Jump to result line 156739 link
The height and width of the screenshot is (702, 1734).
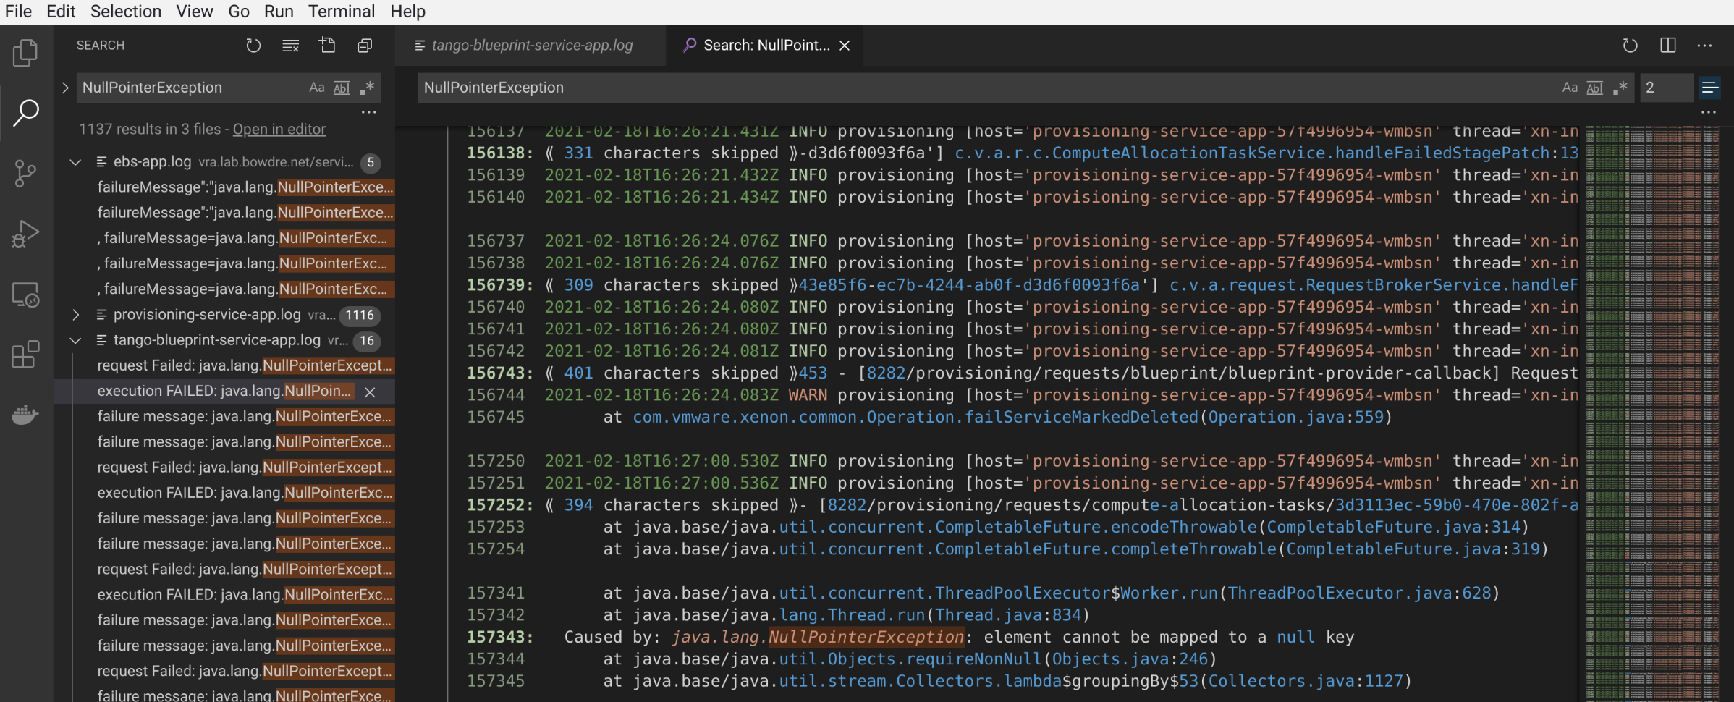[500, 285]
